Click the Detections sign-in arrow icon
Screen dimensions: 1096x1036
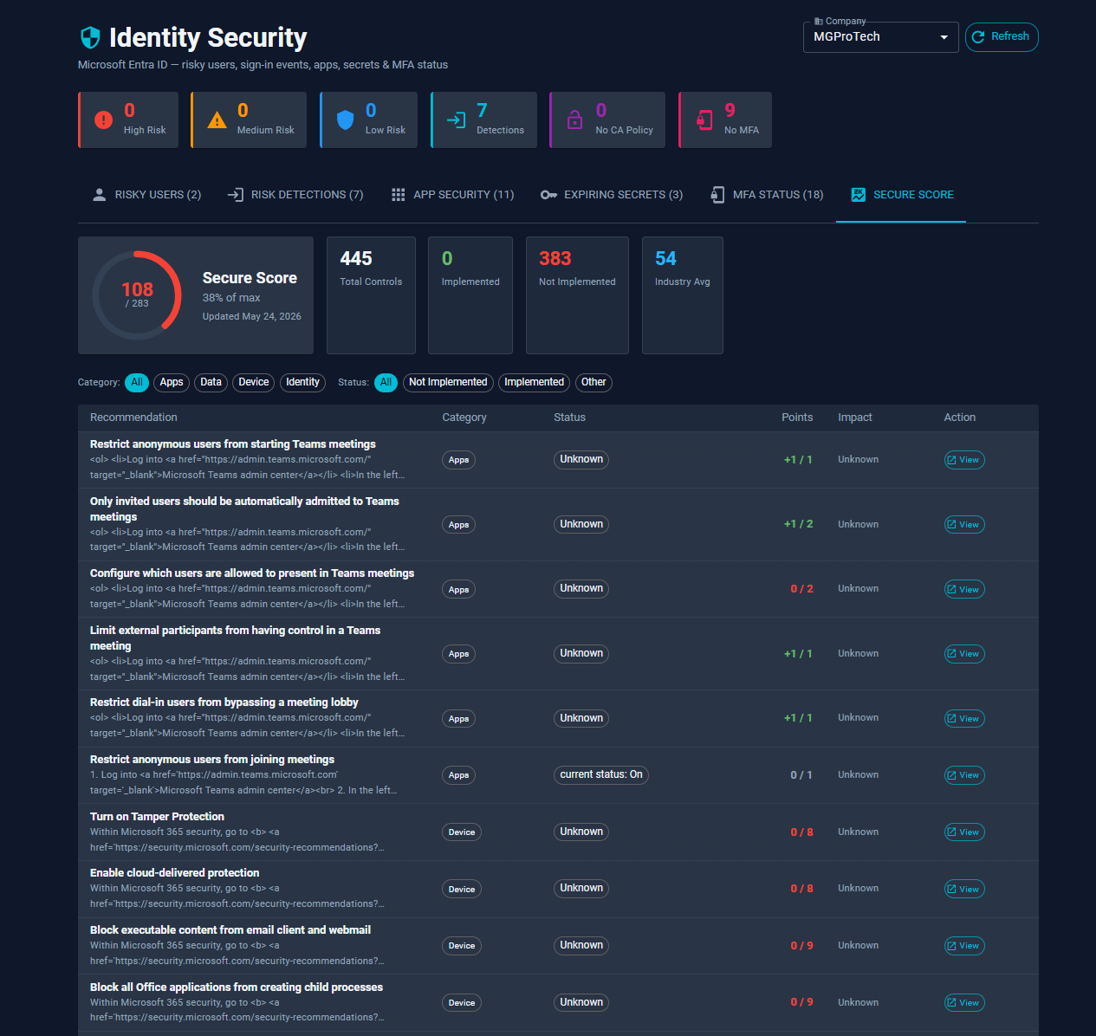[x=456, y=120]
